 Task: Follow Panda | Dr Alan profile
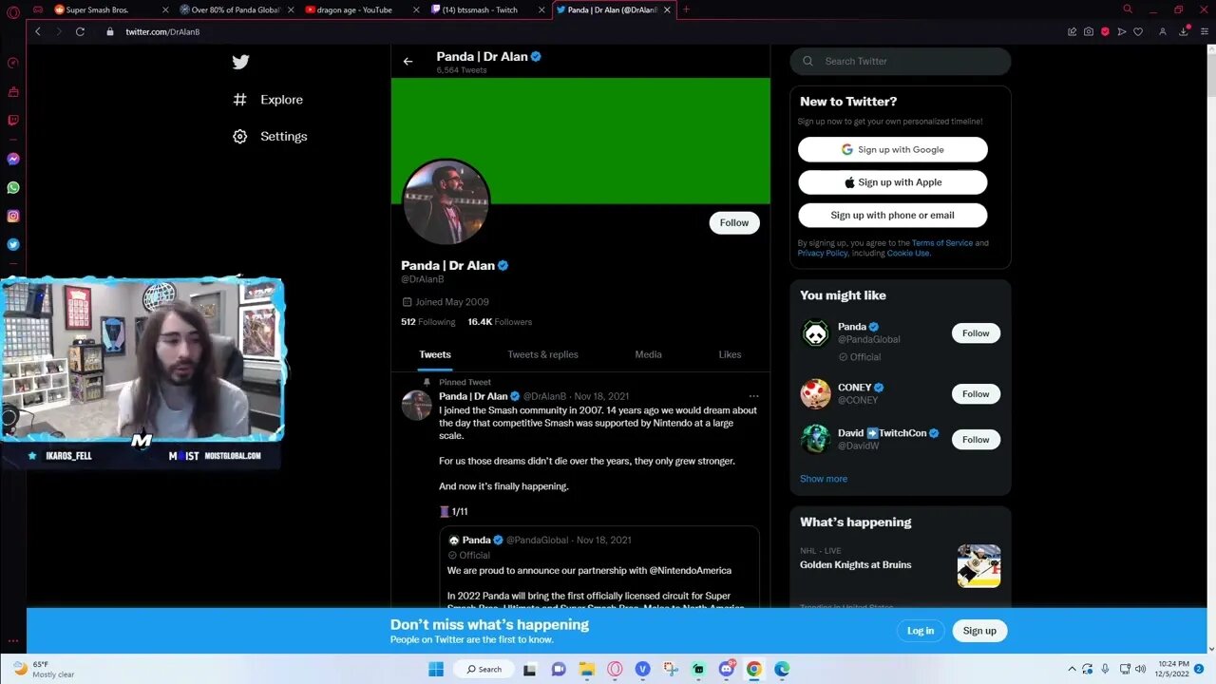click(734, 222)
